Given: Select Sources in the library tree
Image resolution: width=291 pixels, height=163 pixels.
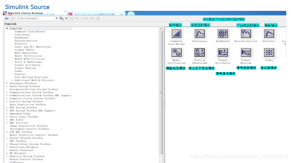Looking at the screenshot, I should pyautogui.click(x=20, y=74).
